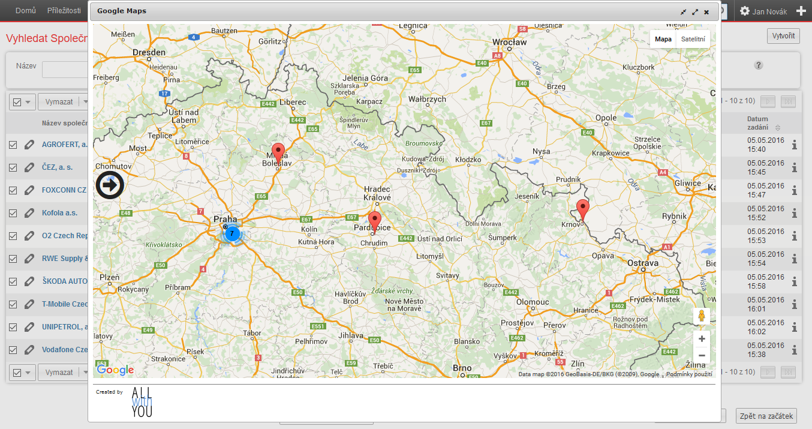
Task: Click the map marker at Mladá Boleslav
Action: [x=277, y=154]
